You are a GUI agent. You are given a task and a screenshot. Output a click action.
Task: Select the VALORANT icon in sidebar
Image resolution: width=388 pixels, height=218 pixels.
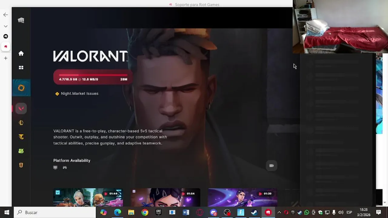click(21, 108)
